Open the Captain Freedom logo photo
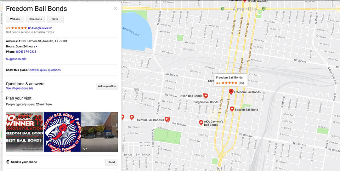Screen dimensions: 340x171 pos(62,132)
